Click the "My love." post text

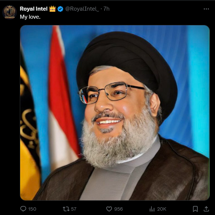click(x=30, y=17)
